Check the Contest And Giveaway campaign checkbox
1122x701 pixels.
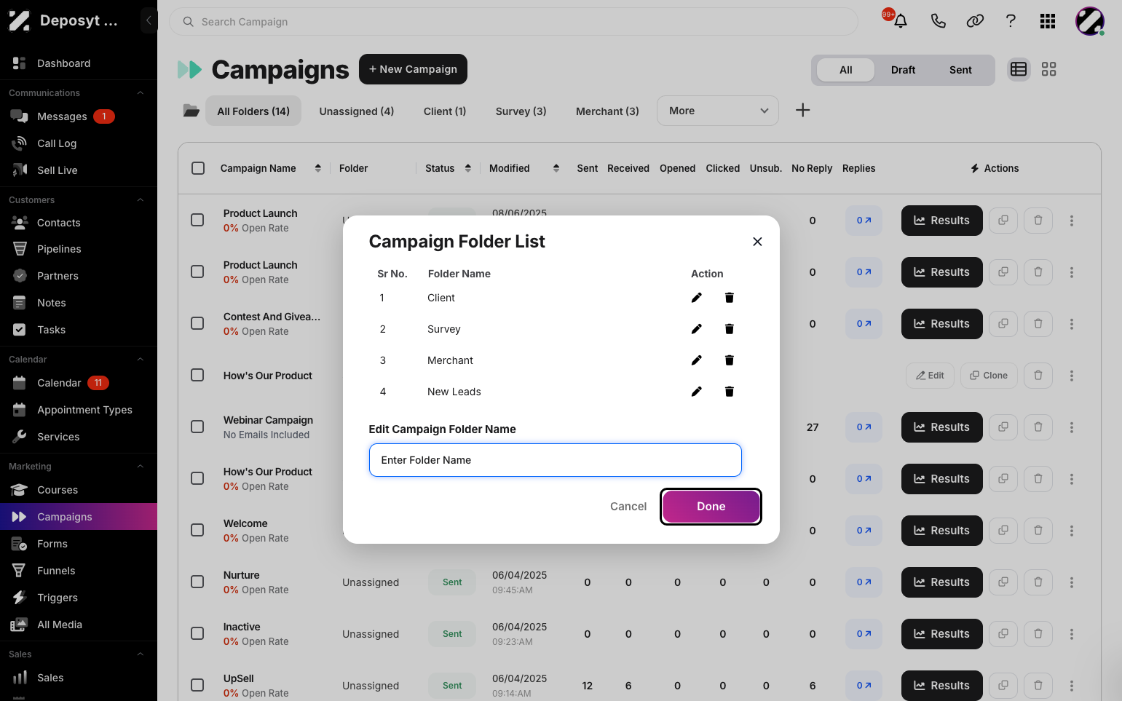(197, 323)
